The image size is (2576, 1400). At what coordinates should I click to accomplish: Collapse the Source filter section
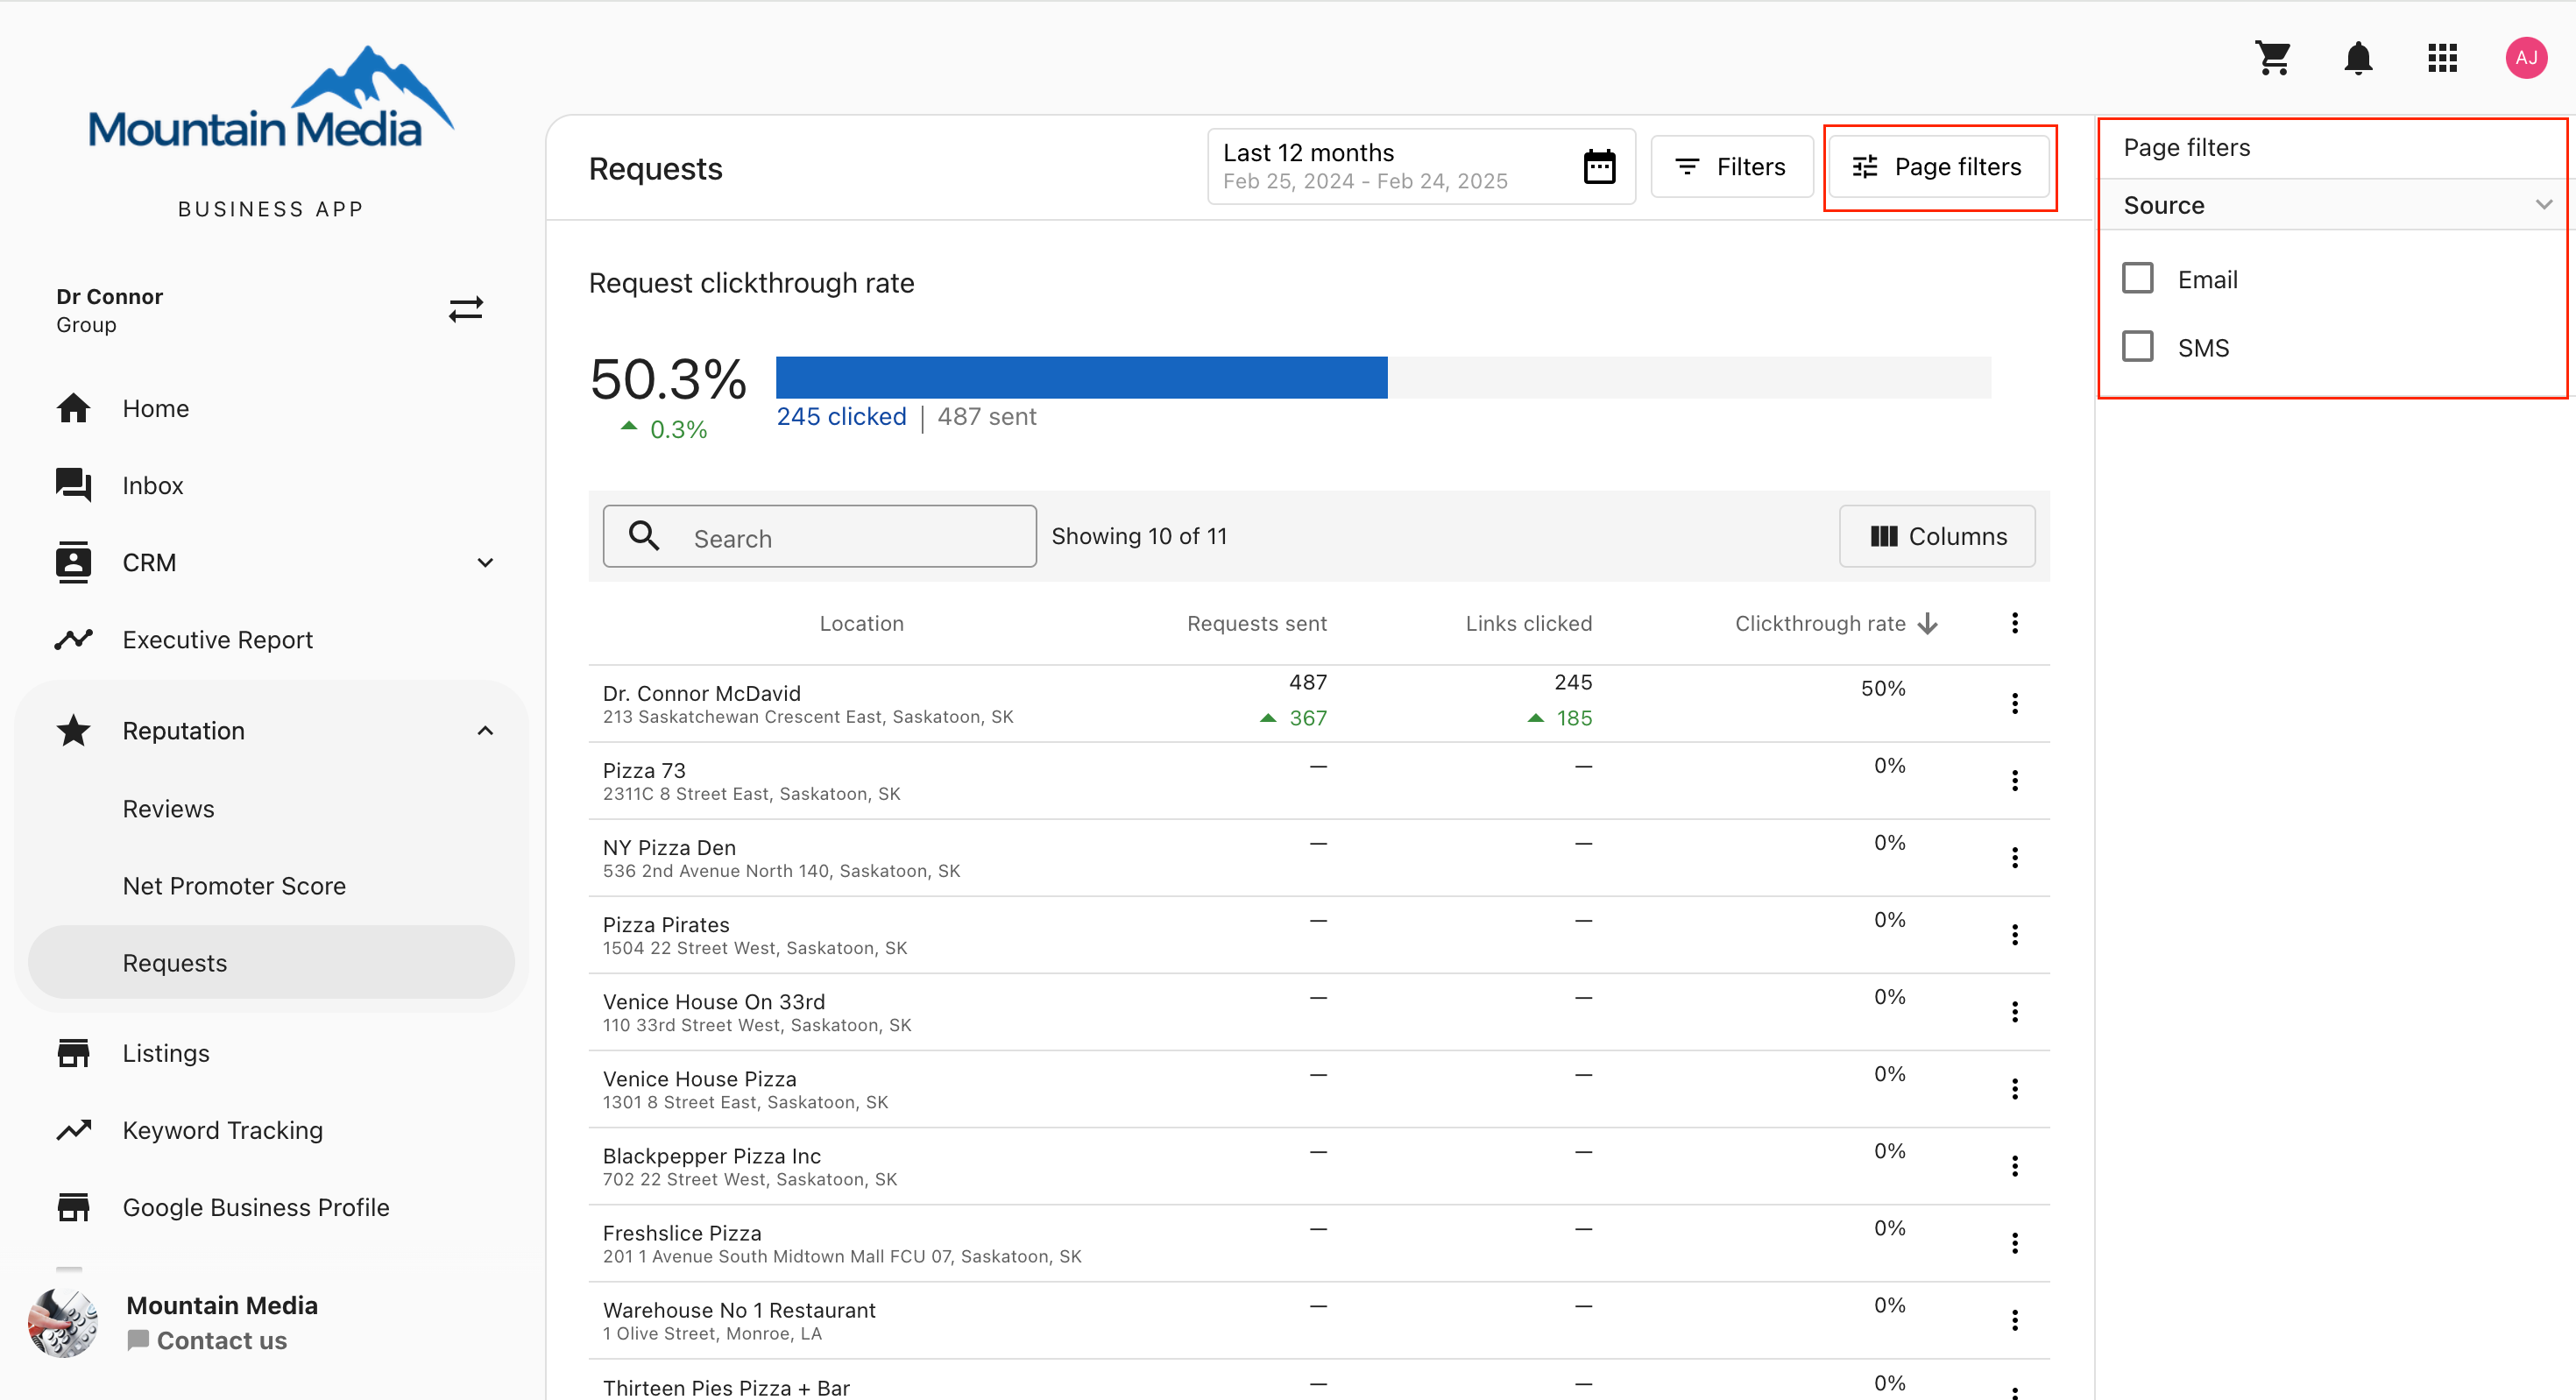point(2543,205)
